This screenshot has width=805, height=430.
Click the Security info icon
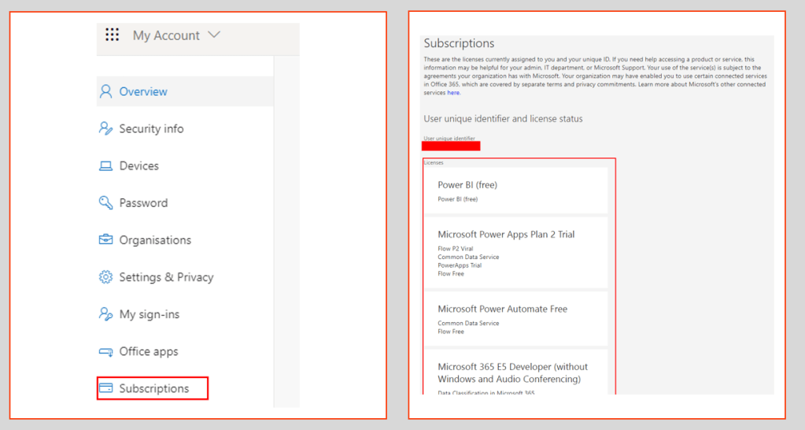click(x=105, y=128)
